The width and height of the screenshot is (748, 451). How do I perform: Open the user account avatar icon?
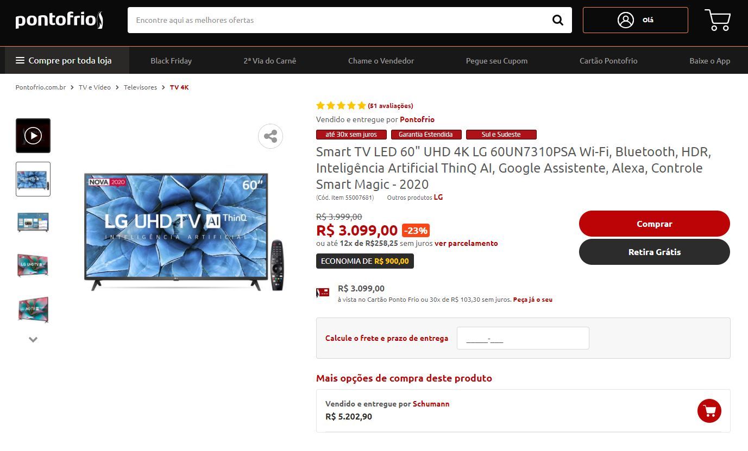626,20
